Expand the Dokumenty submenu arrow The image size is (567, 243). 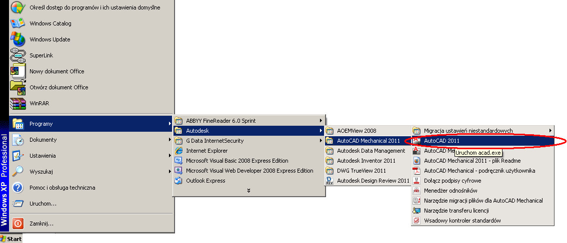170,140
